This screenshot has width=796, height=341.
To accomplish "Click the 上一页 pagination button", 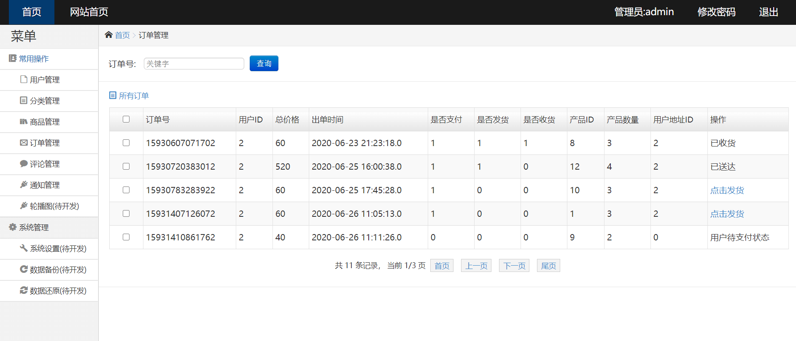I will pos(476,266).
